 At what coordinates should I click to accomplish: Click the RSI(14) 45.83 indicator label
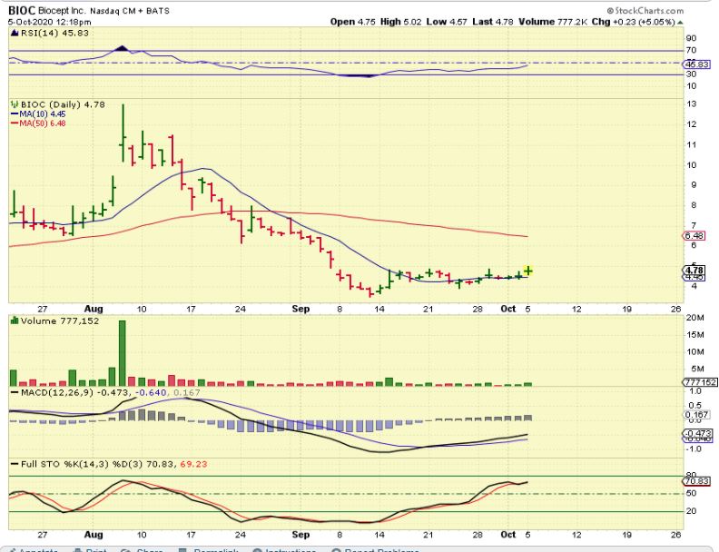[x=54, y=33]
